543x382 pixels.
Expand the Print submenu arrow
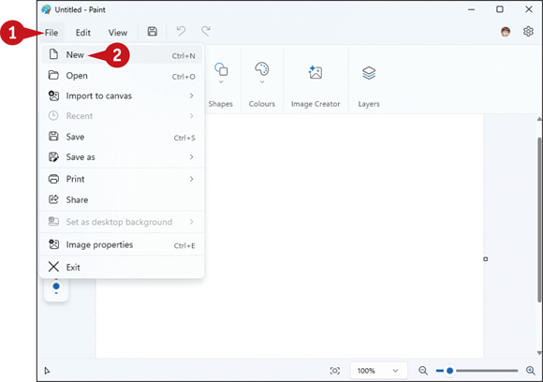pos(192,179)
